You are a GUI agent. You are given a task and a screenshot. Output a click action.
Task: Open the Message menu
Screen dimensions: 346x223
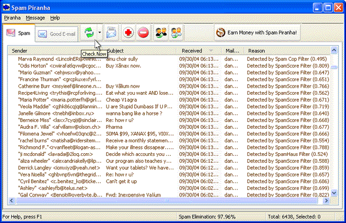[35, 18]
